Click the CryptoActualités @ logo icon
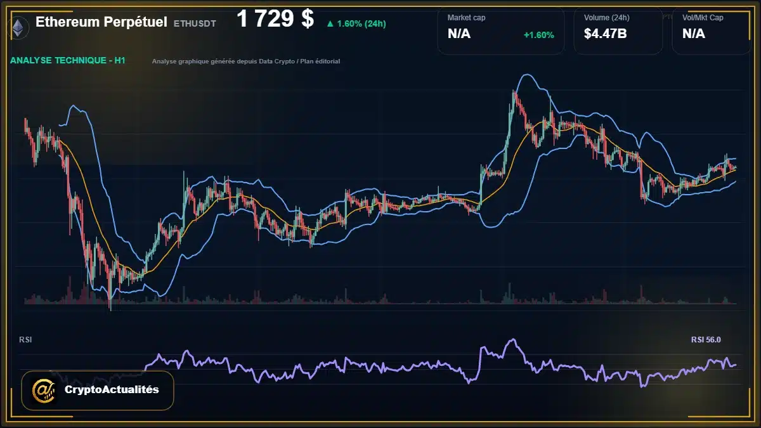This screenshot has width=761, height=428. [44, 390]
